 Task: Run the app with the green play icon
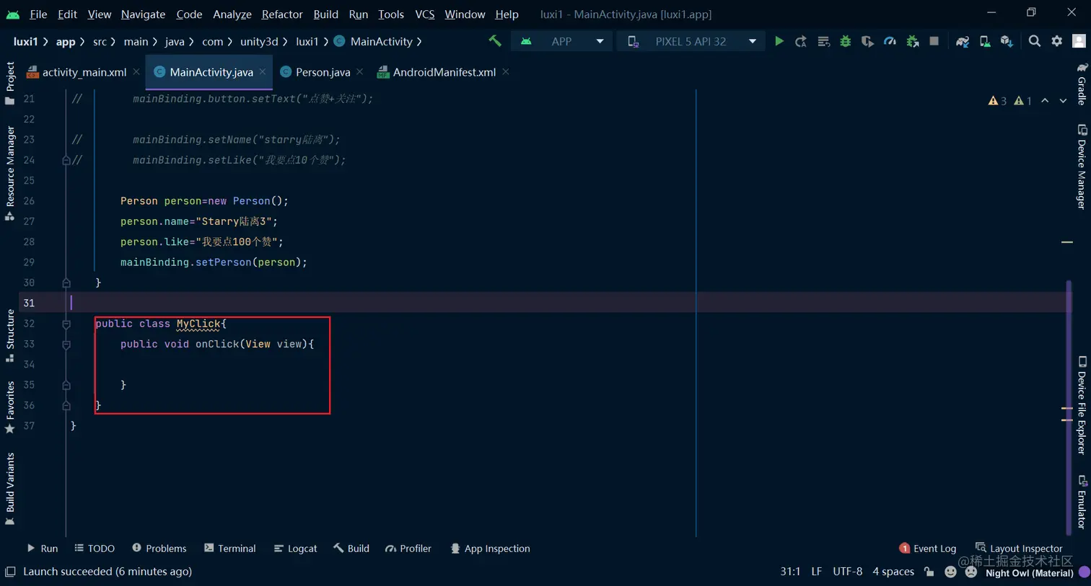pos(779,41)
